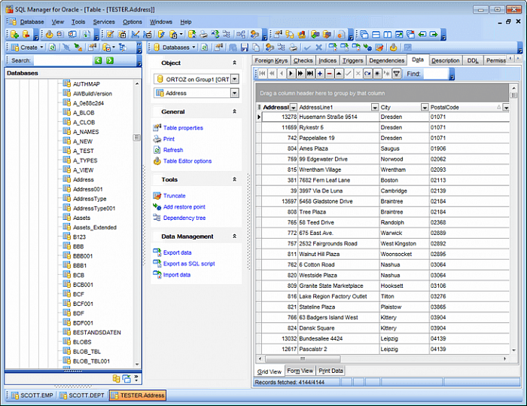Viewport: 527px width, 406px height.
Task: Click the save disk icon in table toolbar
Action: click(x=245, y=47)
